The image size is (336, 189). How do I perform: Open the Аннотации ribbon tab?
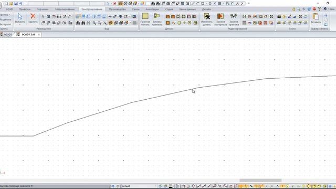pos(152,9)
